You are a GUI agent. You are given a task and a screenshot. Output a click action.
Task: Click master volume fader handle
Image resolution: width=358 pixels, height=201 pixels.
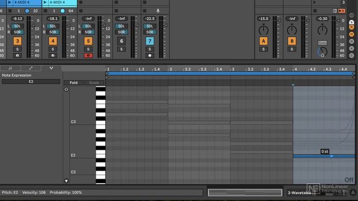click(x=338, y=20)
